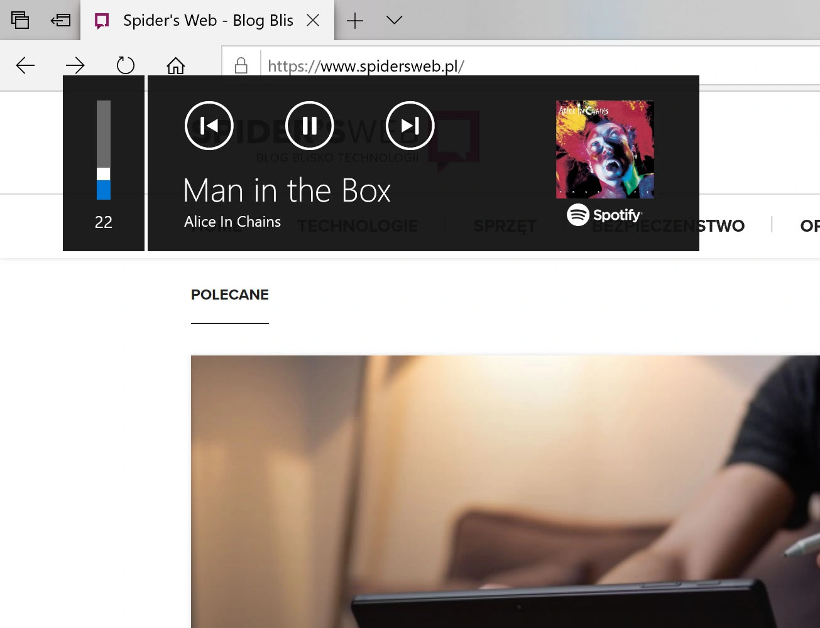The image size is (820, 628).
Task: Click the address bar with spidersweb.pl URL
Action: (x=522, y=66)
